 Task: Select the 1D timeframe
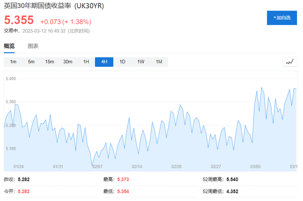(x=122, y=62)
